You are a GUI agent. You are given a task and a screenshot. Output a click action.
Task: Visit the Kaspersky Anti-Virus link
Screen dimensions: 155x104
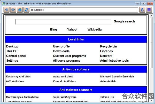pos(18,77)
